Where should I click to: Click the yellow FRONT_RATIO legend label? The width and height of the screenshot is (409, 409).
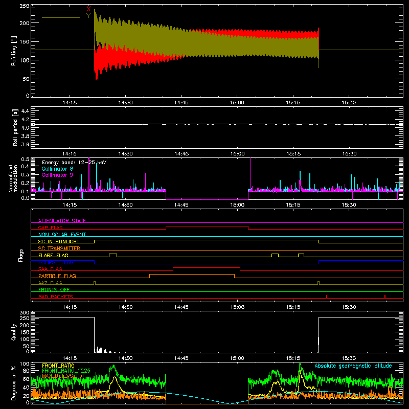[58, 366]
